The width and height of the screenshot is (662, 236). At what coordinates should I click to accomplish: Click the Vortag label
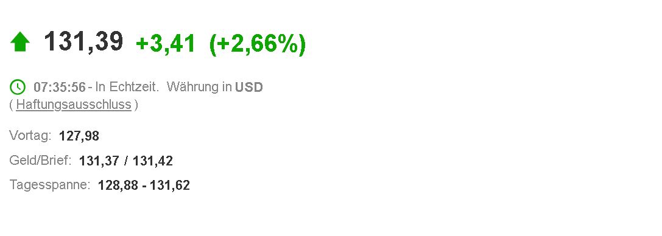pyautogui.click(x=30, y=136)
